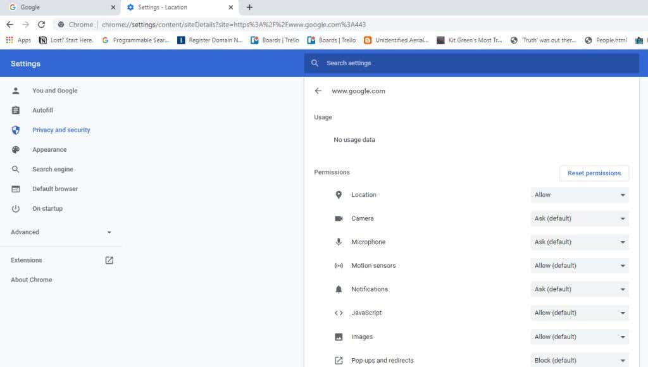648x367 pixels.
Task: Open 'Lost? Start Here.' bookmark
Action: 66,40
